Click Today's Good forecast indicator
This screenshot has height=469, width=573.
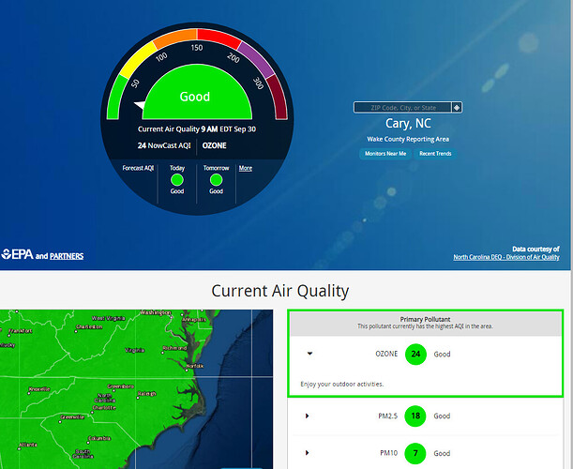177,180
